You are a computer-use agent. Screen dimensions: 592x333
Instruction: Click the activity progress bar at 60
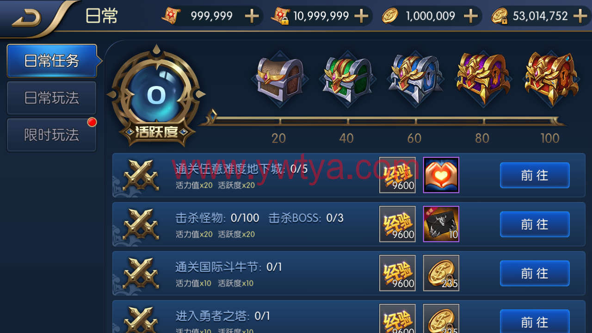[415, 122]
